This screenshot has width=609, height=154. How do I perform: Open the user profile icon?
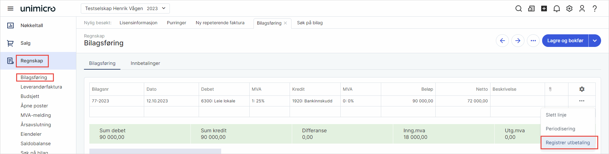[x=582, y=9]
